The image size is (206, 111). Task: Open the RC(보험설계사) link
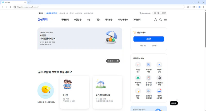[x=88, y=13]
